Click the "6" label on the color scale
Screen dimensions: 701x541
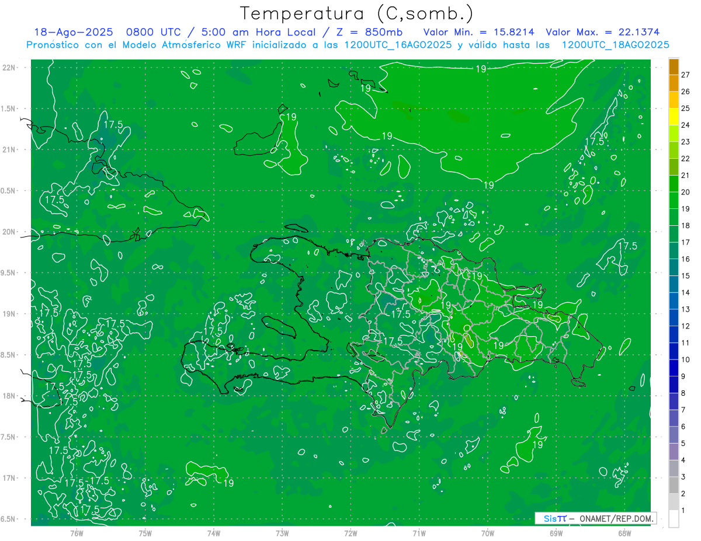[683, 427]
